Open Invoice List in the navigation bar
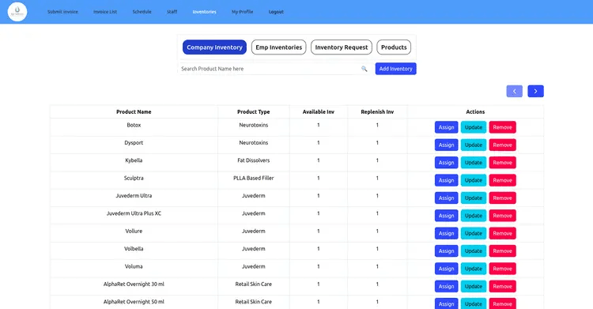This screenshot has height=309, width=593. 105,12
